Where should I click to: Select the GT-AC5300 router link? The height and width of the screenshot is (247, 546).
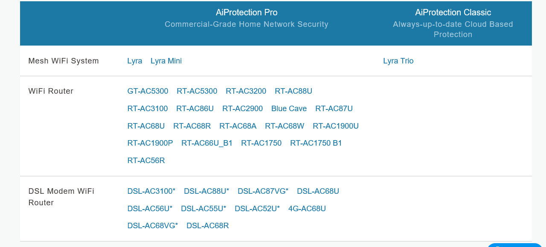coord(148,91)
